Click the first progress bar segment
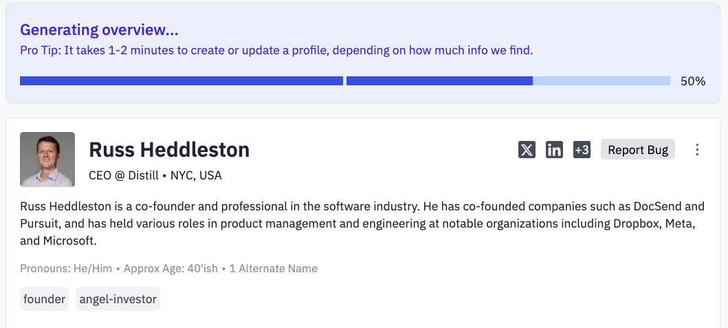Screen dimensions: 728x328 click(181, 81)
